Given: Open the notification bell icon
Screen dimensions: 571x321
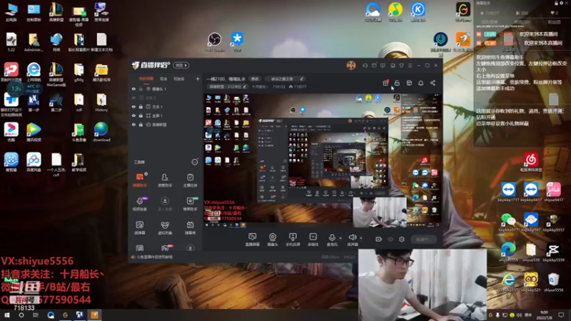Looking at the screenshot, I should click(x=420, y=83).
